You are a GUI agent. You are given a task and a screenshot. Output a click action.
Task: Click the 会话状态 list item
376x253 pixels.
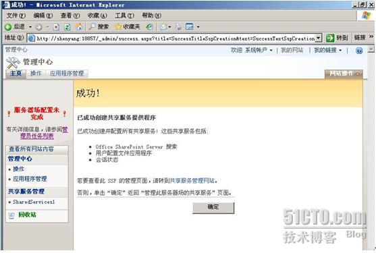[107, 160]
